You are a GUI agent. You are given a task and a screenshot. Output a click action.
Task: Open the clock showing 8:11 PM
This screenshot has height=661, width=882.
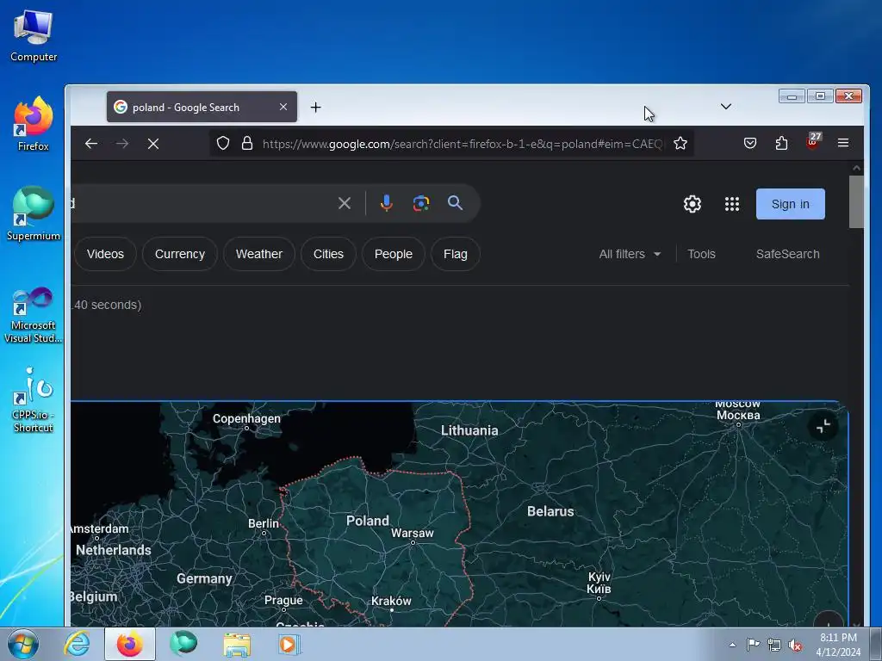(x=838, y=645)
